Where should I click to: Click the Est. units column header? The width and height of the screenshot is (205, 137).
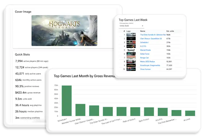point(170,31)
